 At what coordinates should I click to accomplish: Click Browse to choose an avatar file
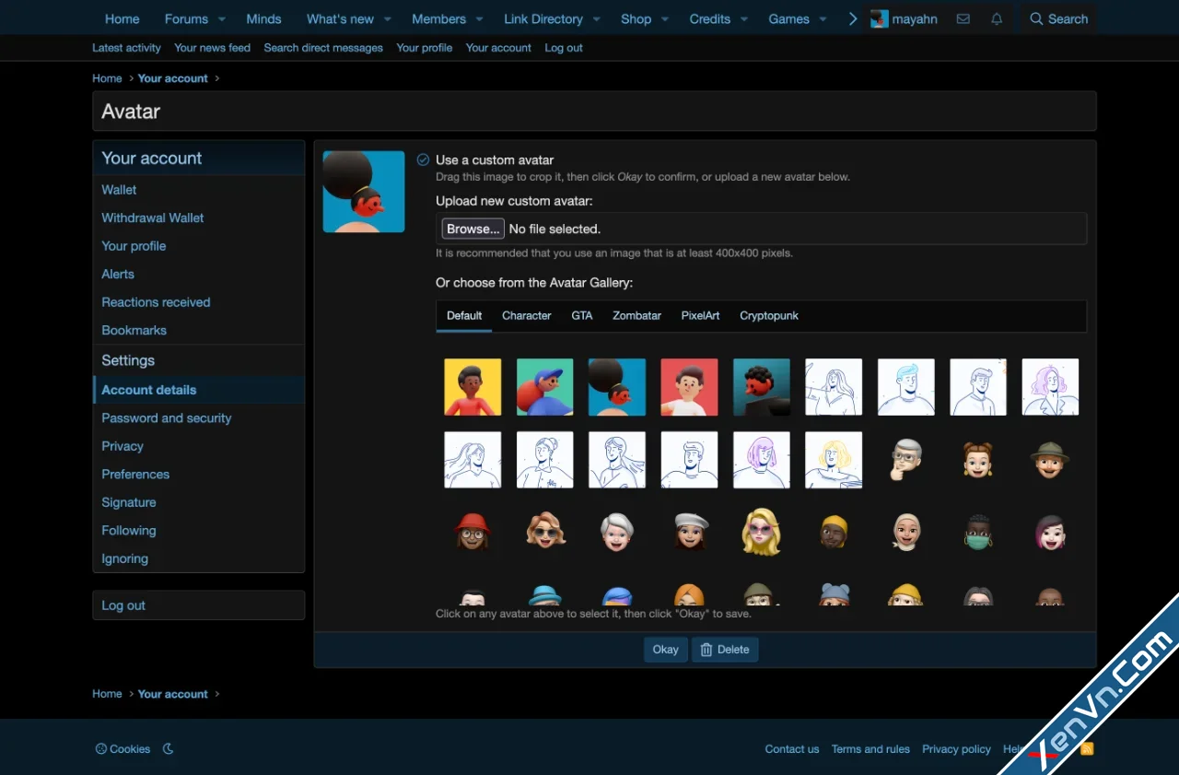point(473,229)
